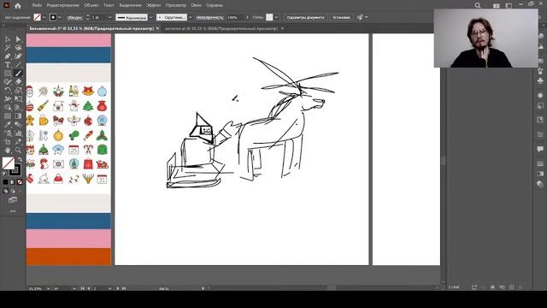Select the Symbol Sprayer tool
This screenshot has height=308, width=547.
click(8, 133)
